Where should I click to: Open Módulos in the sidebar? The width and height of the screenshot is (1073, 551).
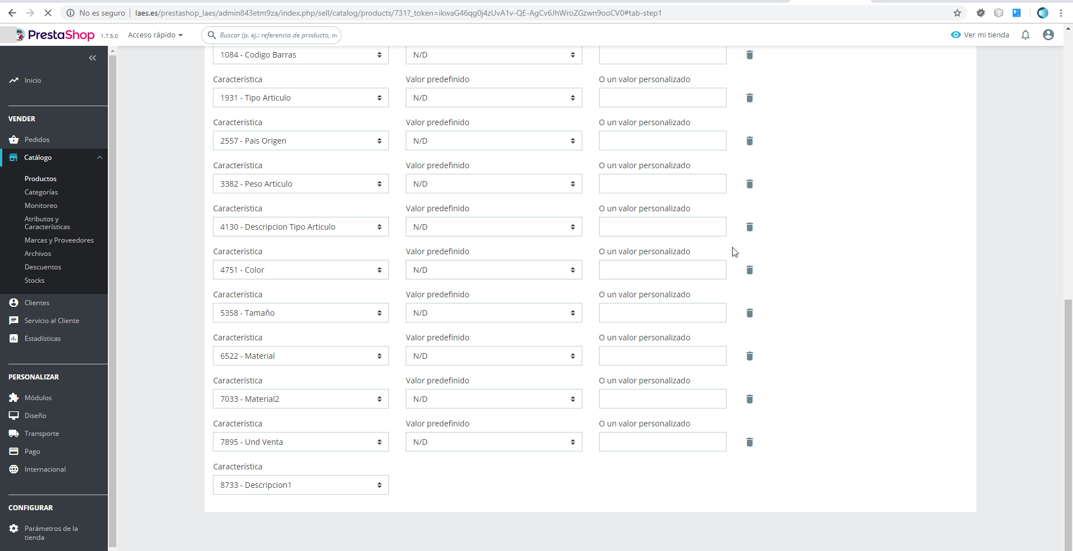[38, 397]
